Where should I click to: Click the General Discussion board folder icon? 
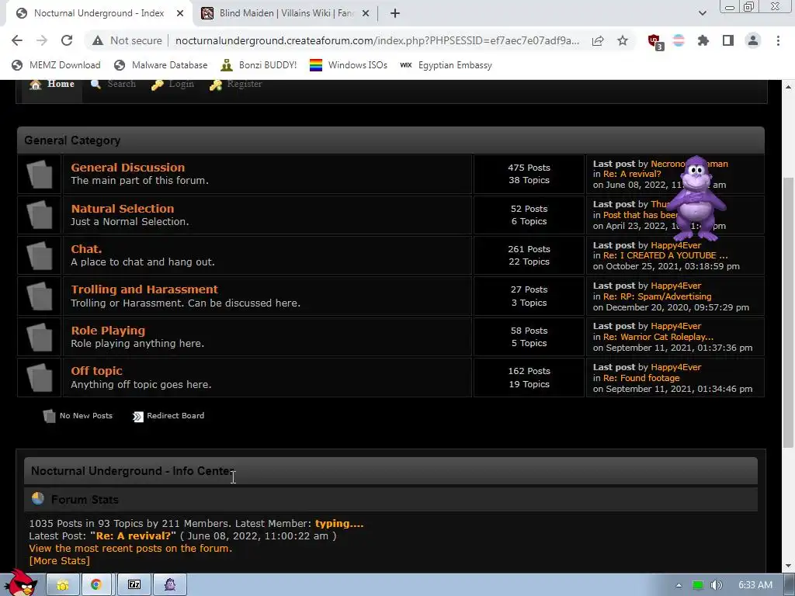tap(40, 175)
